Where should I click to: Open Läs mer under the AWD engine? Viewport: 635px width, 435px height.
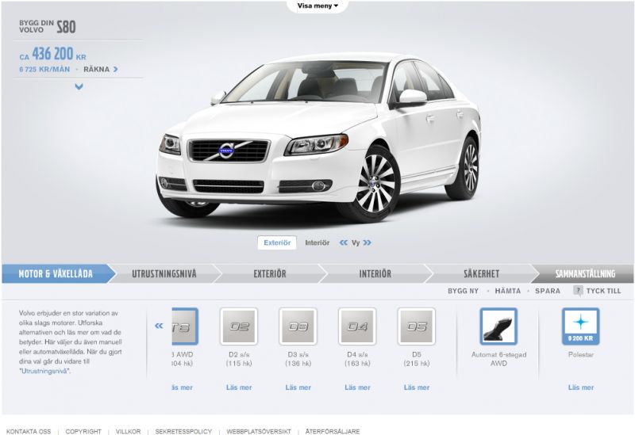click(x=183, y=387)
